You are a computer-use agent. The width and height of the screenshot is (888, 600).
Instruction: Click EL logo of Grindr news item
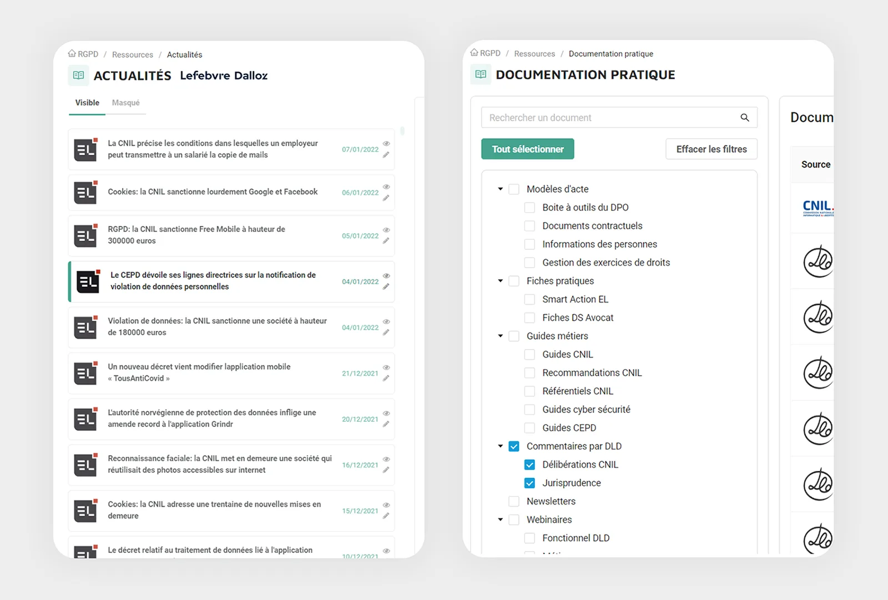pos(86,419)
